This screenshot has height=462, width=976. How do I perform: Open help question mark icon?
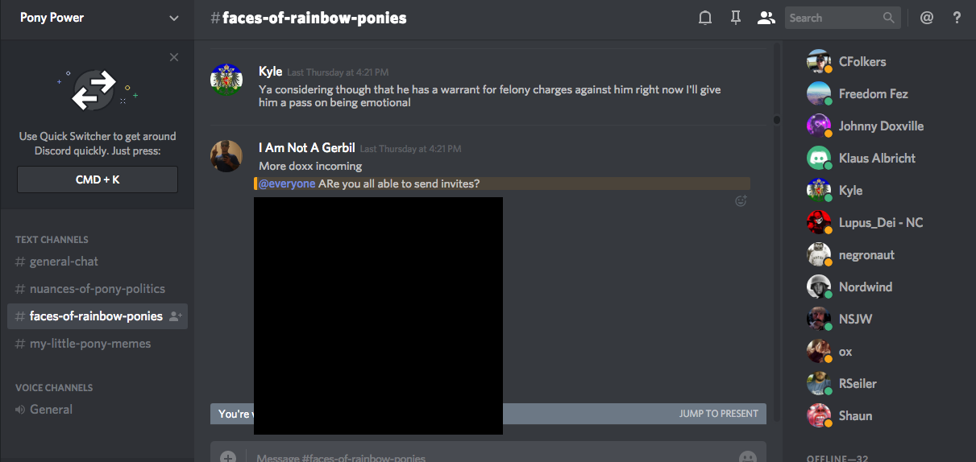tap(957, 18)
